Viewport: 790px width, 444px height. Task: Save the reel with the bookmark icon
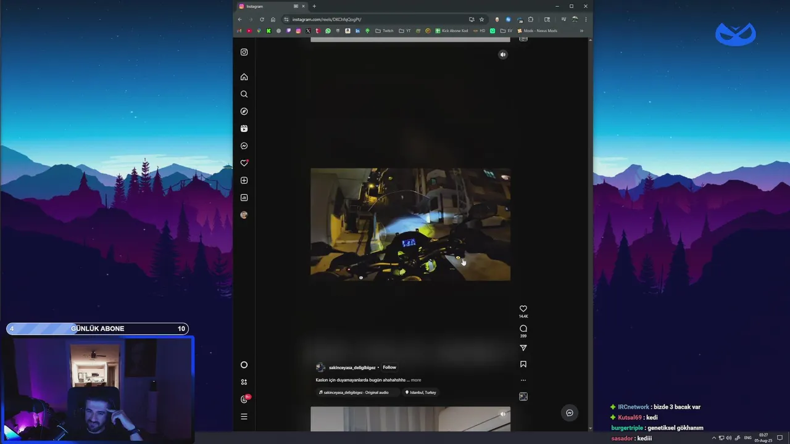click(523, 364)
